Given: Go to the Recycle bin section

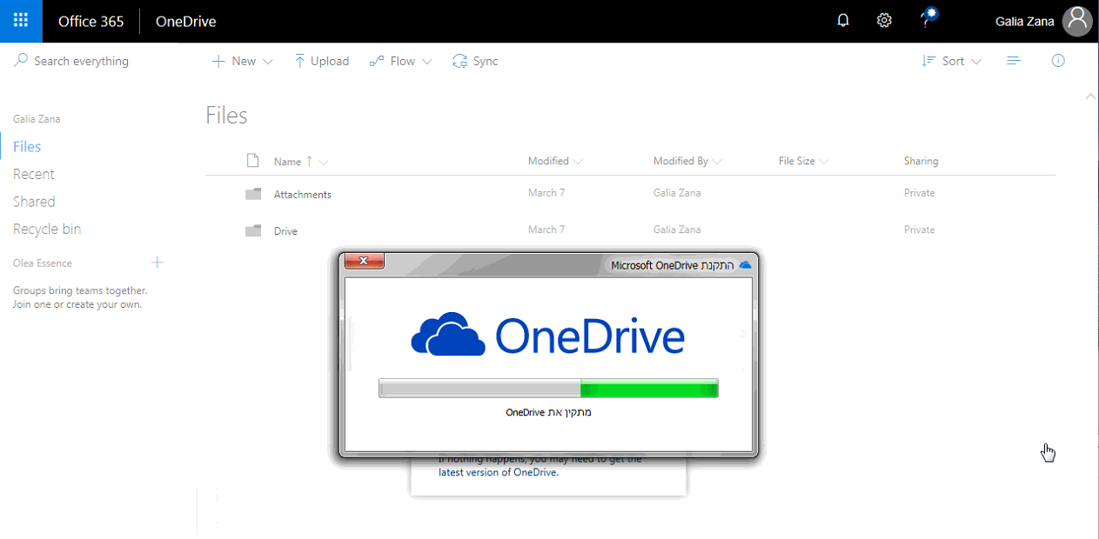Looking at the screenshot, I should click(x=47, y=228).
